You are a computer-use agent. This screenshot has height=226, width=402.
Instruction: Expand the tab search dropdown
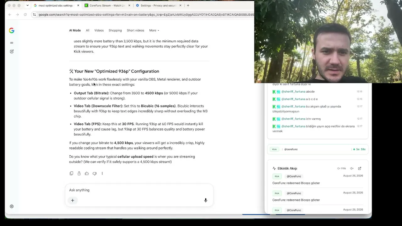28,5
